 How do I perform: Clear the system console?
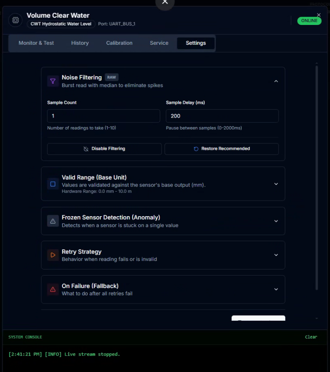pyautogui.click(x=311, y=337)
